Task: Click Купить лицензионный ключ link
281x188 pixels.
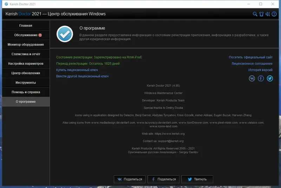Action: tap(77, 70)
